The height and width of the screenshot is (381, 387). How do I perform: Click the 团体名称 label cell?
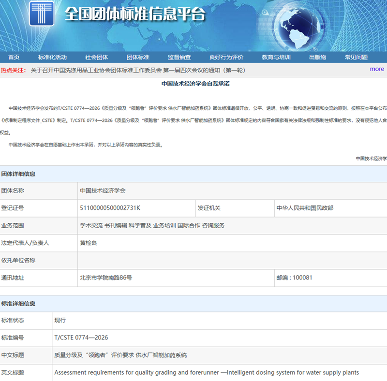pyautogui.click(x=39, y=191)
